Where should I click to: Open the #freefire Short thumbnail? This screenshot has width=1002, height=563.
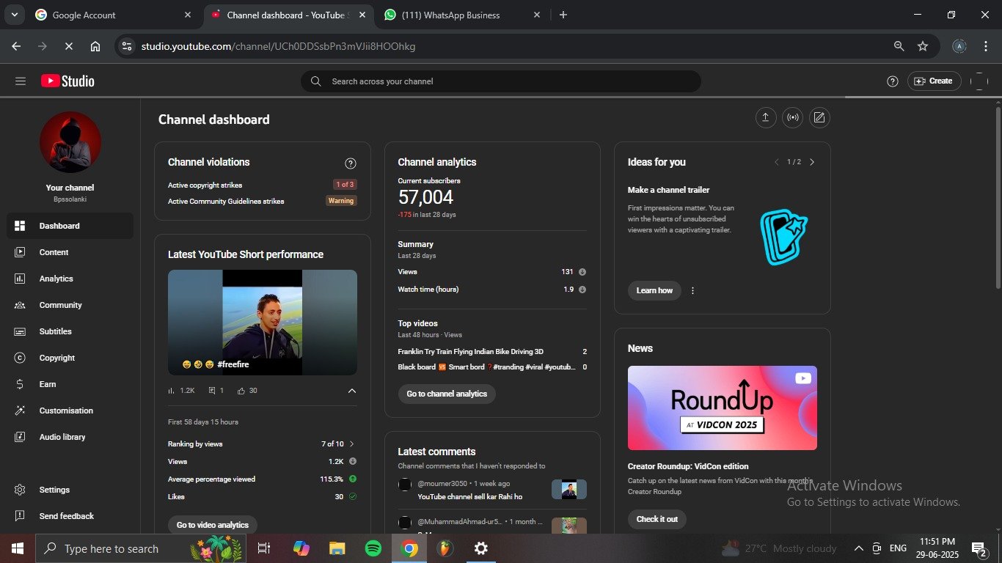point(263,323)
